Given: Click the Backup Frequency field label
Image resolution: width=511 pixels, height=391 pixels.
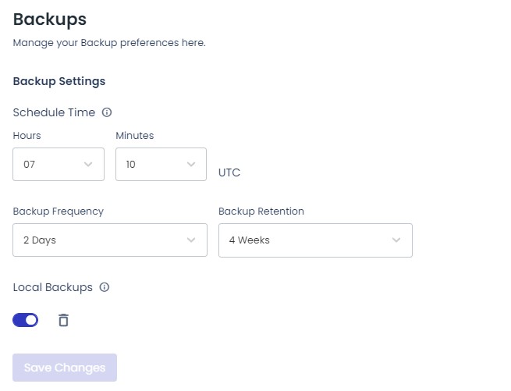Looking at the screenshot, I should coord(59,211).
